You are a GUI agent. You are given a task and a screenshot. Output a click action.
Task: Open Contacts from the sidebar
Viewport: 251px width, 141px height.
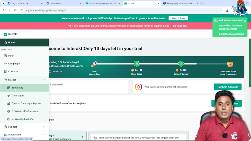pyautogui.click(x=24, y=71)
